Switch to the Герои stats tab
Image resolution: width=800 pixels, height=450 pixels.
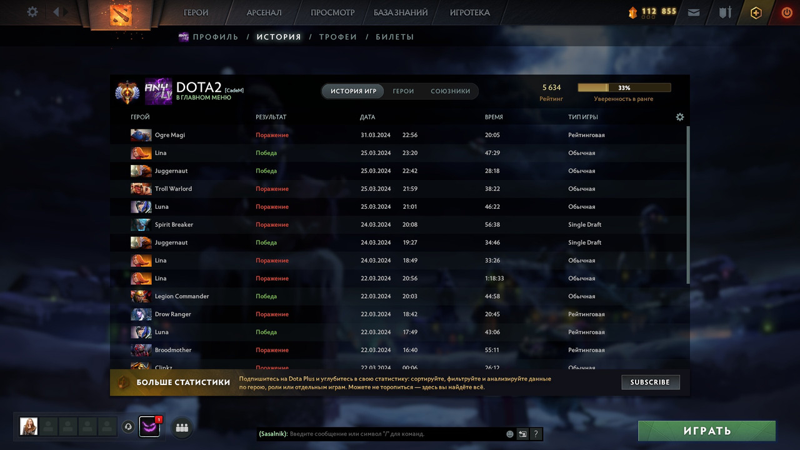(403, 91)
